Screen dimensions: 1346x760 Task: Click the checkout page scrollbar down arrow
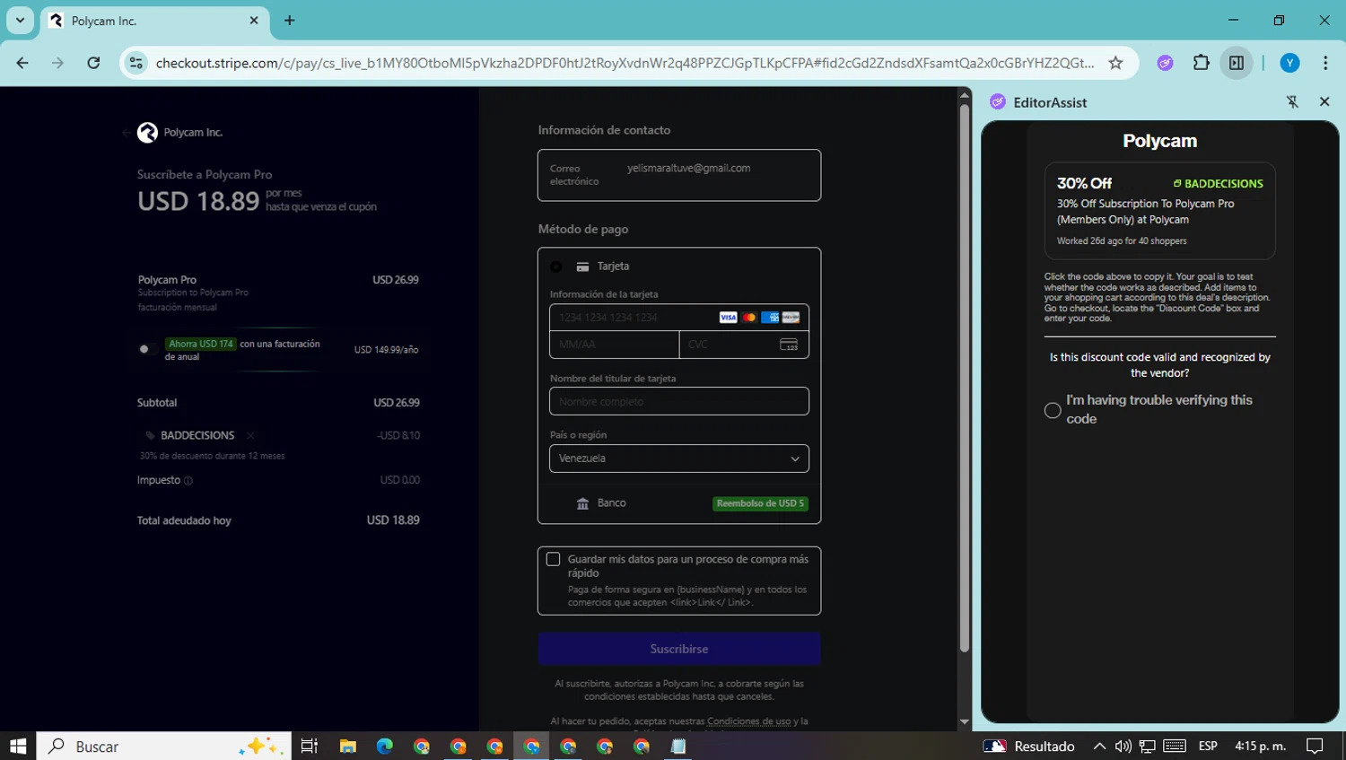(x=965, y=721)
